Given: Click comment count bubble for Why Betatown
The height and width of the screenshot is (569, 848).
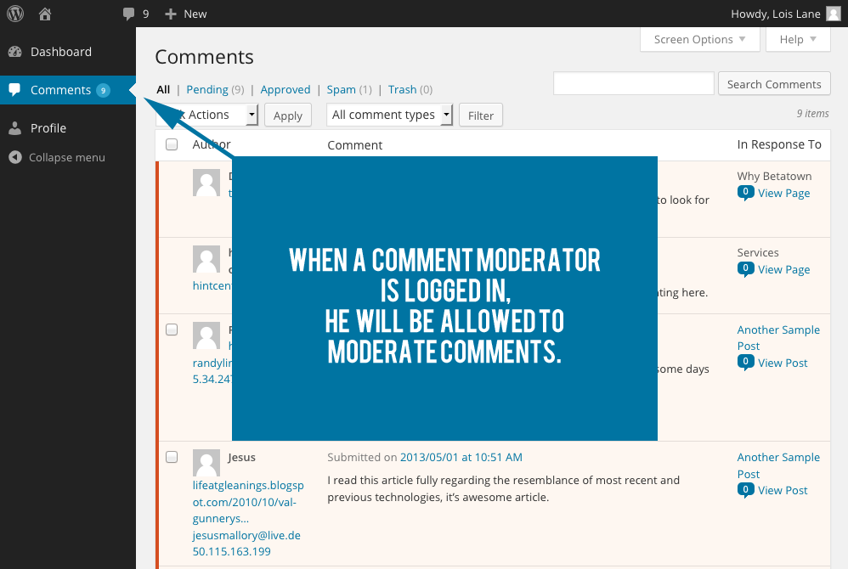Looking at the screenshot, I should click(x=745, y=193).
